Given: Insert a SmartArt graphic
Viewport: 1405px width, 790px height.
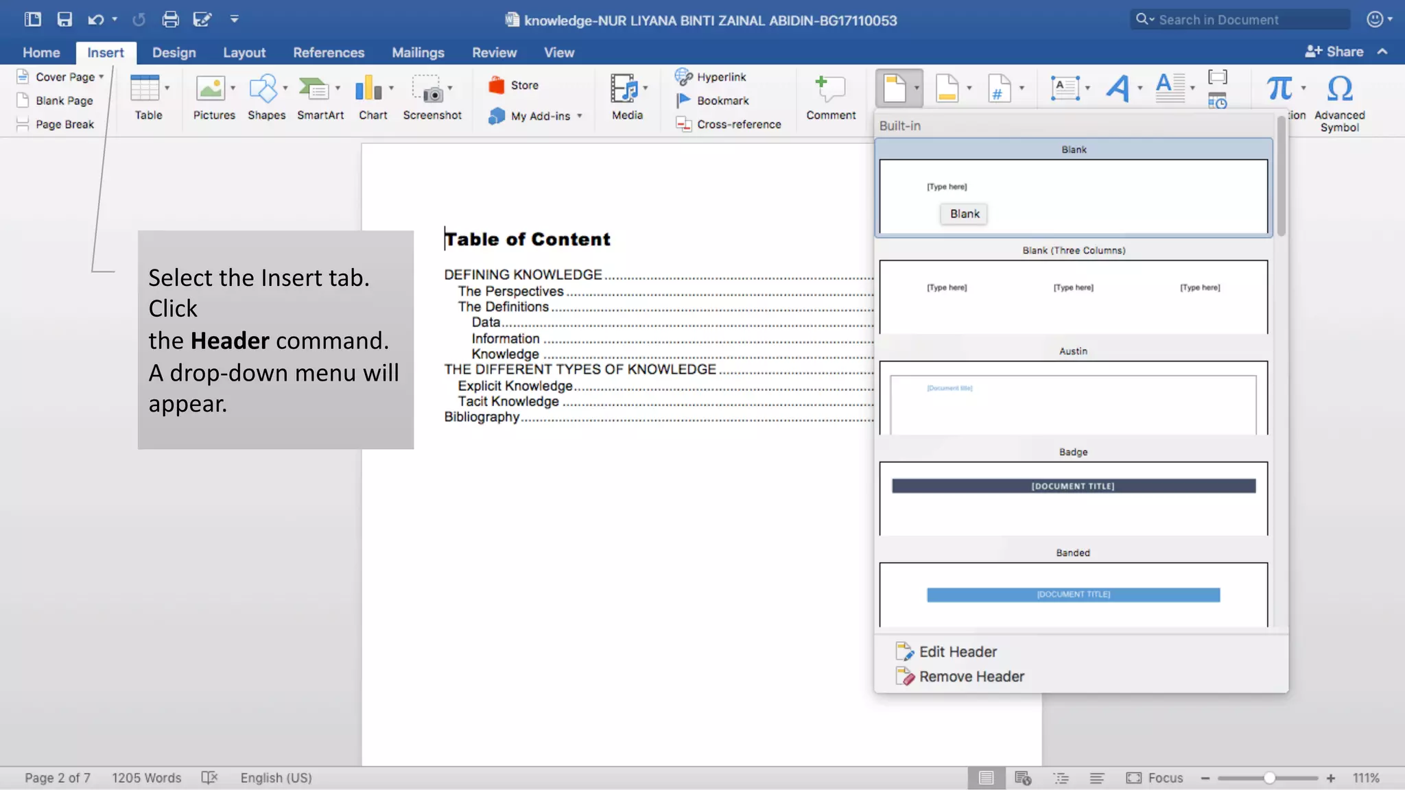Looking at the screenshot, I should pos(314,89).
